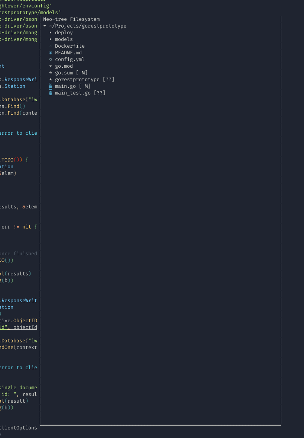Open README.md in Neo-tree
Screen dimensions: 304x438
pyautogui.click(x=68, y=53)
